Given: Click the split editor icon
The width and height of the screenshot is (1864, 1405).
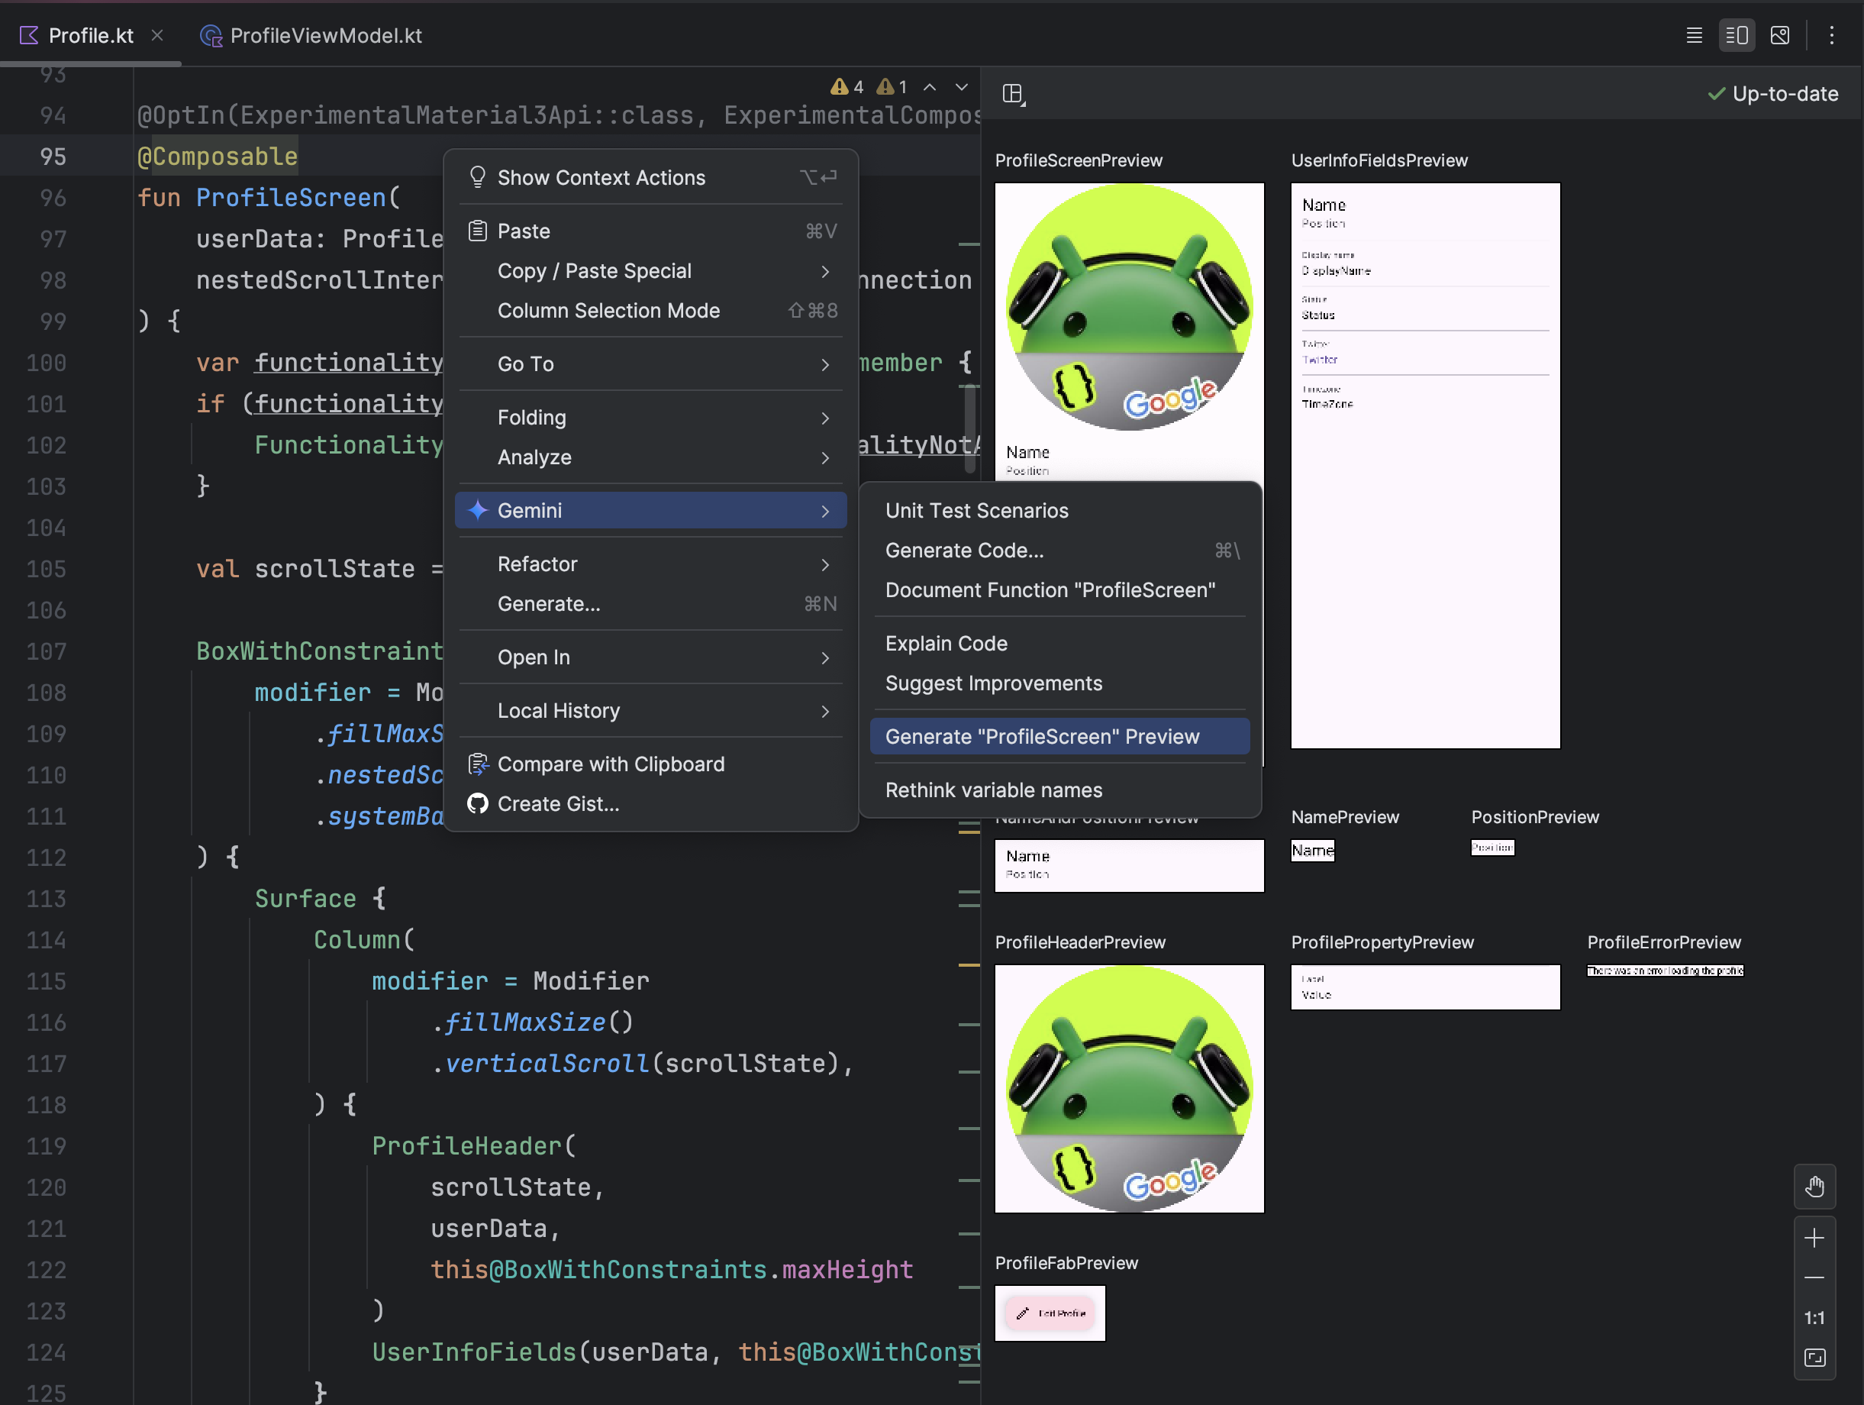Looking at the screenshot, I should [1737, 34].
